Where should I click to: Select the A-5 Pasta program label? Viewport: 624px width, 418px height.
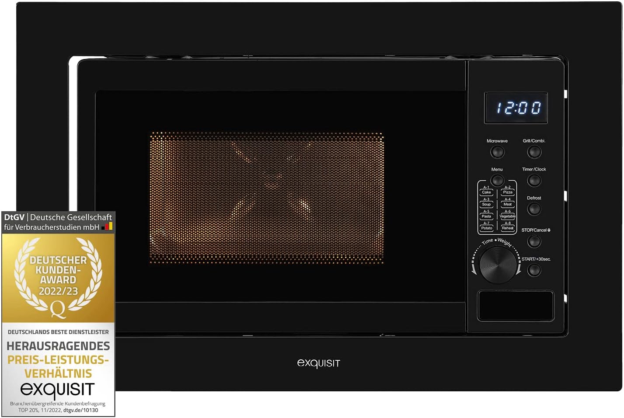[486, 215]
